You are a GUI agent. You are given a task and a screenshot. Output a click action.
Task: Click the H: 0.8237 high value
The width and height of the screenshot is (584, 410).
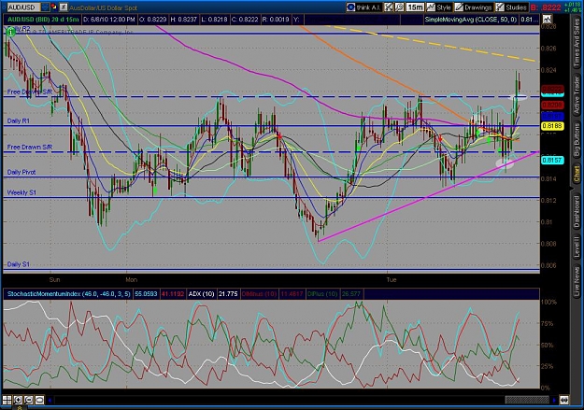coord(184,20)
